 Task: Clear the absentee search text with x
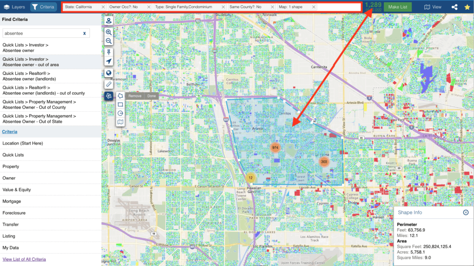tap(84, 33)
